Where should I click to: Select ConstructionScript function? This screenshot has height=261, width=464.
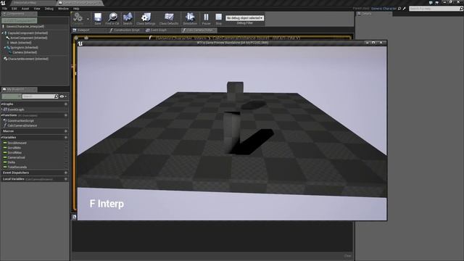[x=20, y=121]
